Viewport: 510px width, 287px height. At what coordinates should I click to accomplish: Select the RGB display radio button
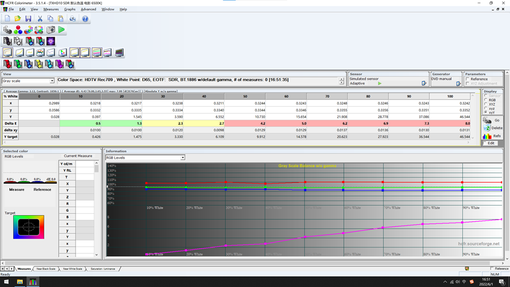[485, 100]
